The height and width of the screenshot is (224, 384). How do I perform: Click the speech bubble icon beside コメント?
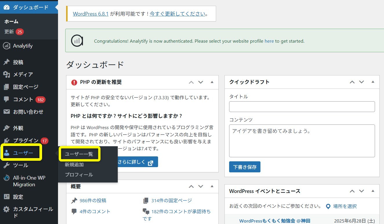tap(6, 99)
